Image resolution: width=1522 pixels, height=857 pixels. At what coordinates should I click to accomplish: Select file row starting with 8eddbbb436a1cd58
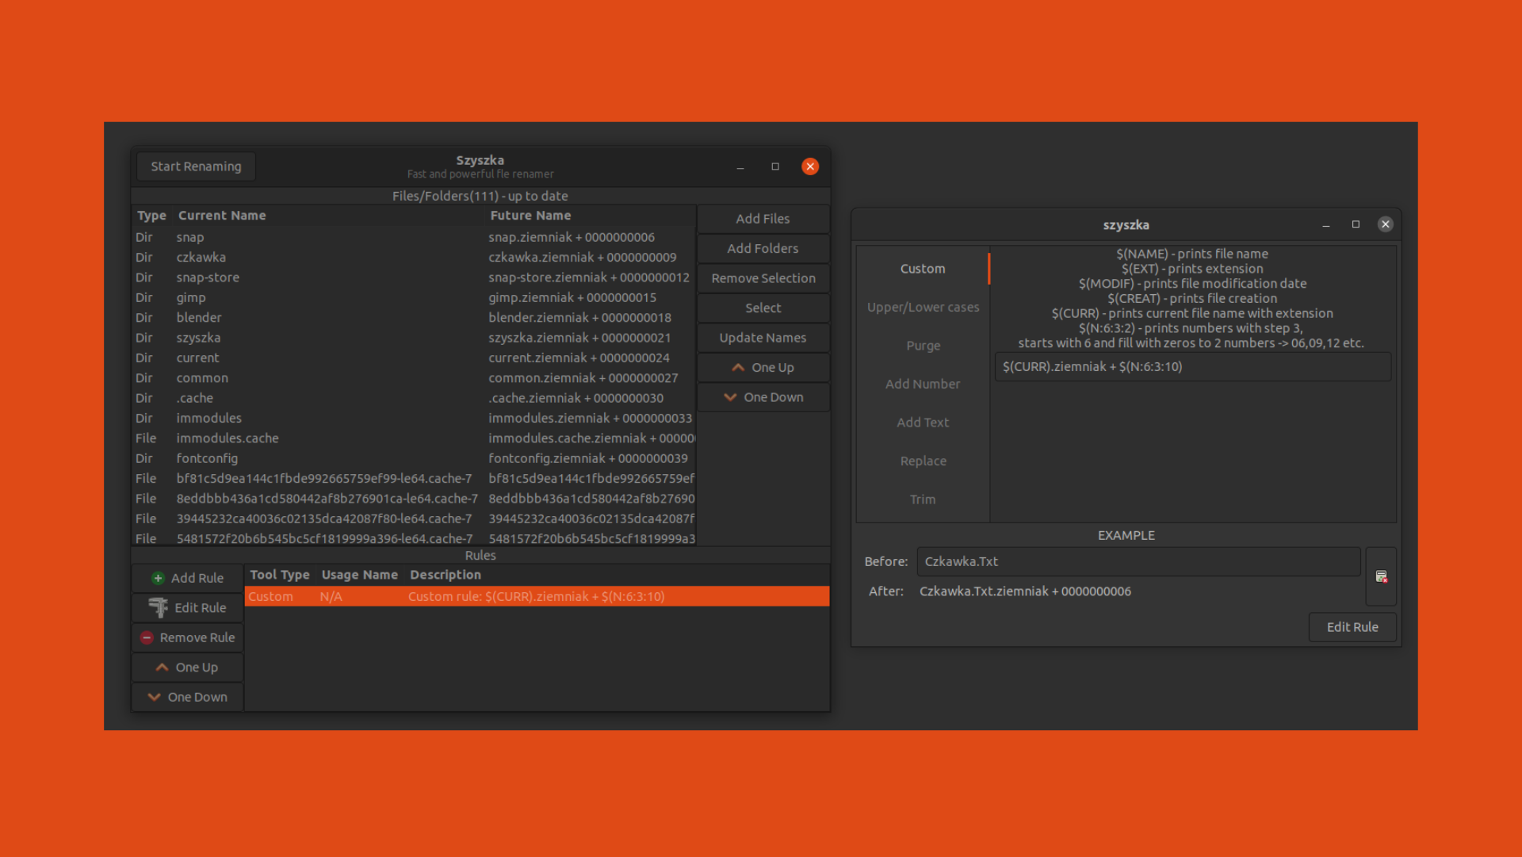point(414,499)
